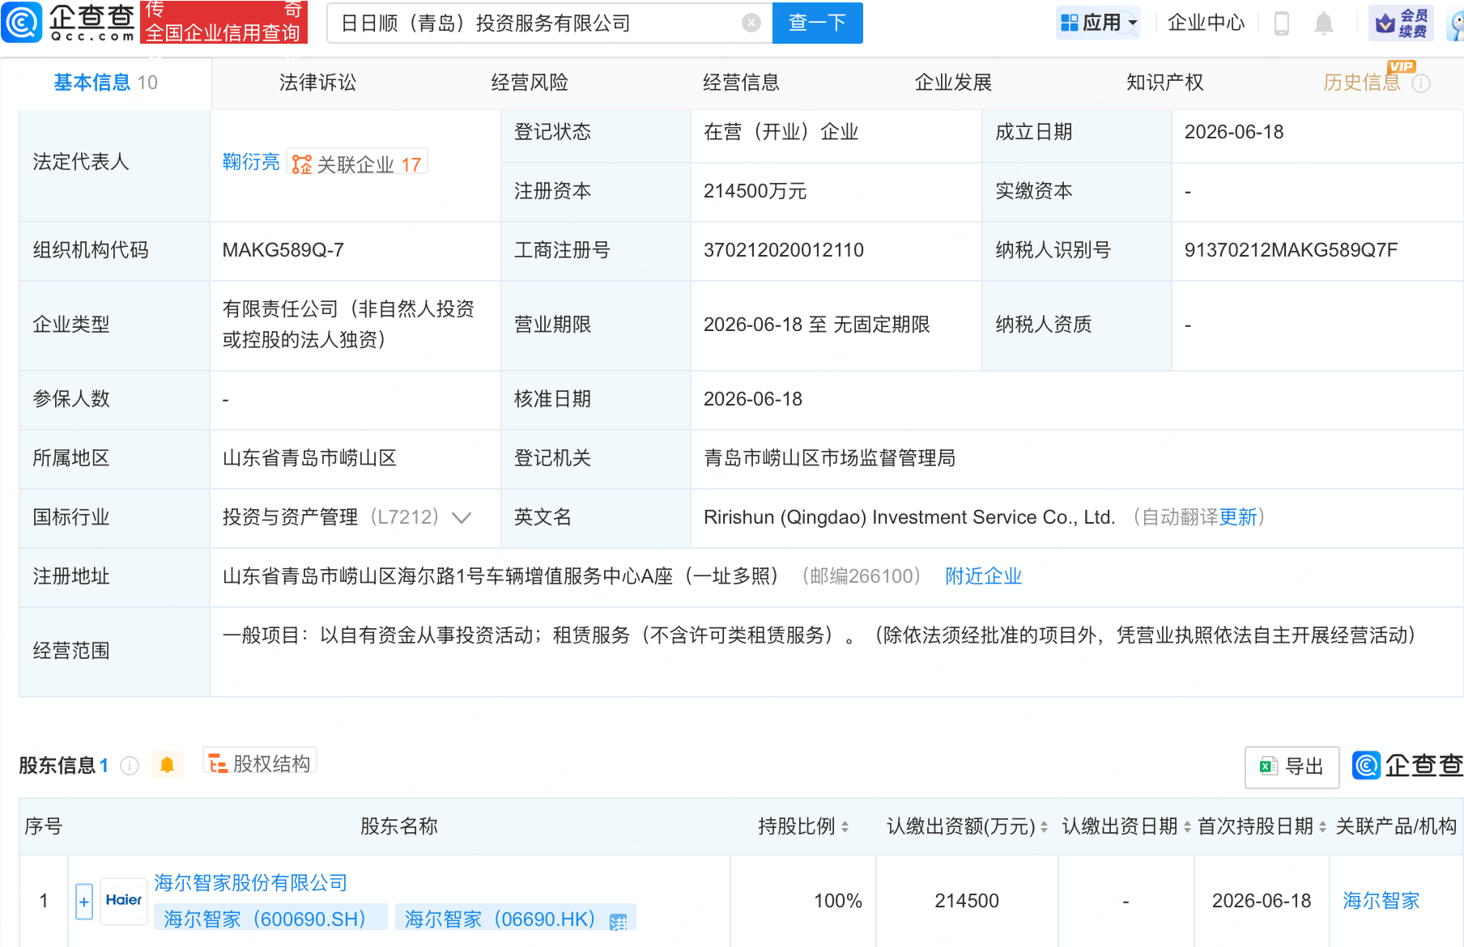This screenshot has width=1464, height=947.
Task: Click 青岛市崂山区市场监督管理局 text
Action: pos(829,458)
